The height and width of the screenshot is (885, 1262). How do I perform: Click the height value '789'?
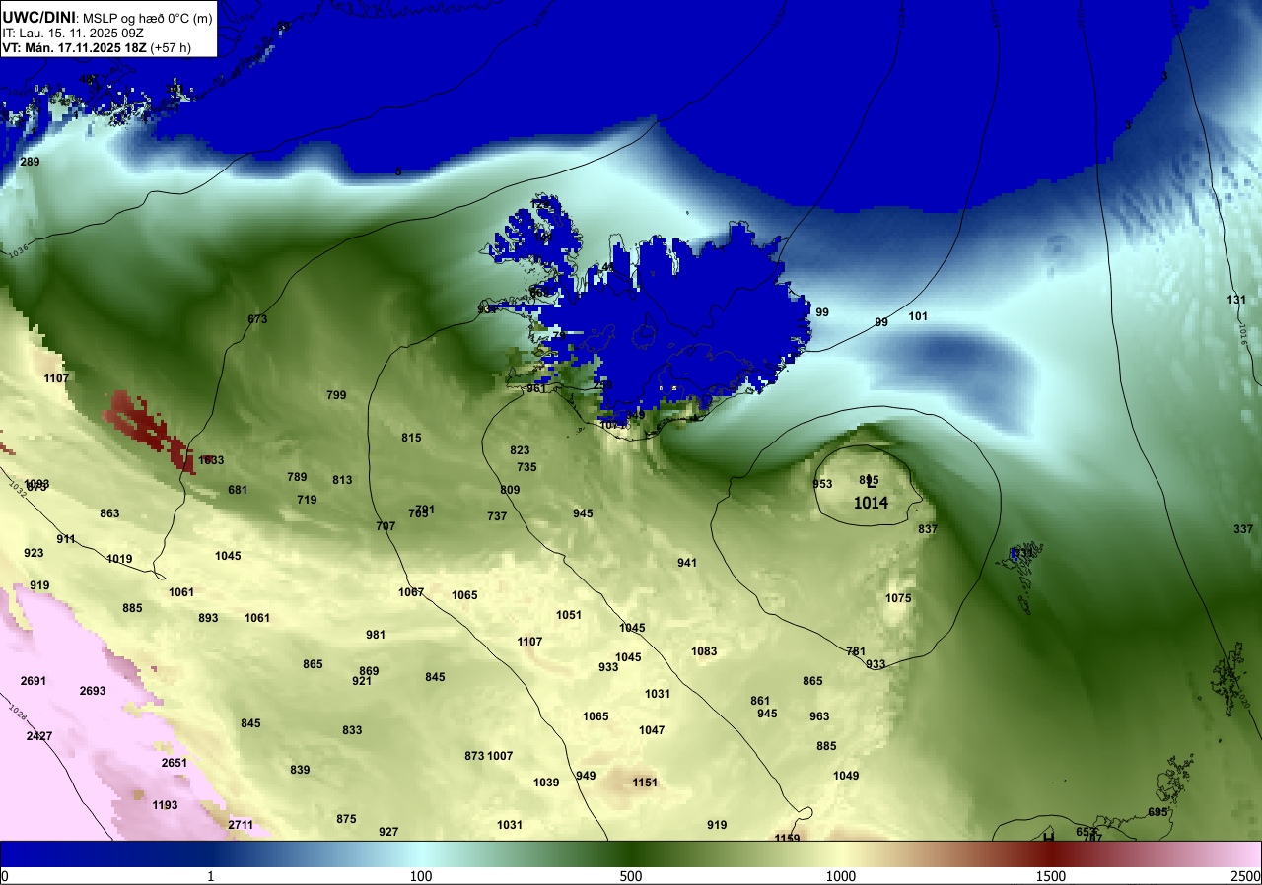pos(297,477)
